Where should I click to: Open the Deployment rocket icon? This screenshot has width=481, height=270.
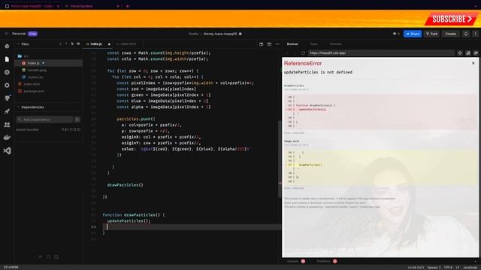7,112
